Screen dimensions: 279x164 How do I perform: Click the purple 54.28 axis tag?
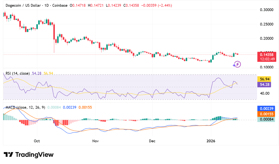(264, 85)
